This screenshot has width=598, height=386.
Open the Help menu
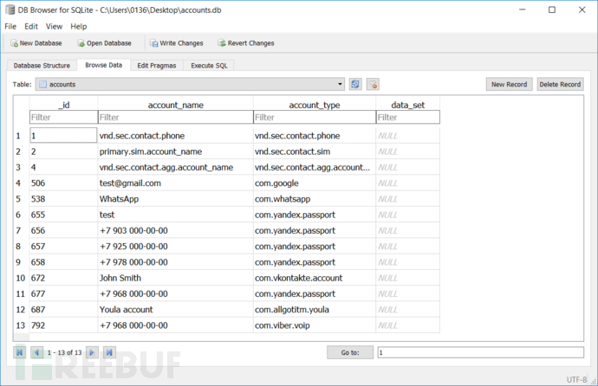click(x=79, y=26)
